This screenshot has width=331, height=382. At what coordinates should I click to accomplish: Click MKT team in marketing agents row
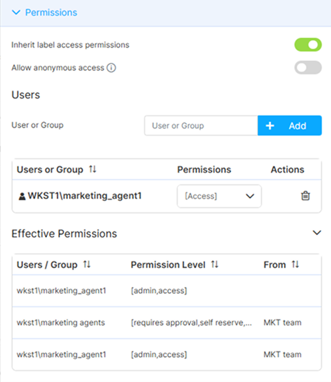click(x=283, y=323)
